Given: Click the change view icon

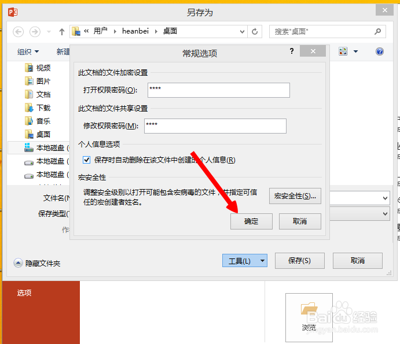Looking at the screenshot, I should click(x=343, y=51).
